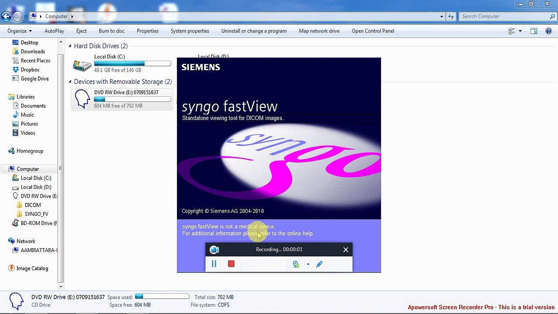Select Homegroup in the navigation pane
Screen dimensions: 558x314
30,151
